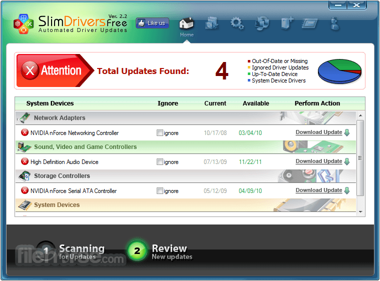
Task: Download Update for NVIDIA nForce Networking Controller
Action: (319, 132)
